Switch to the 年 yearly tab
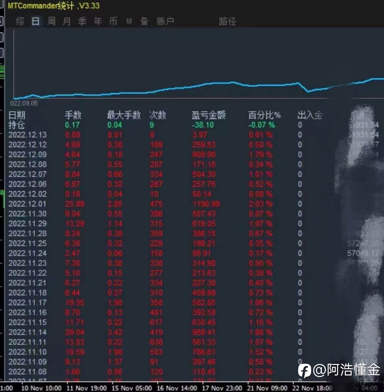 97,21
